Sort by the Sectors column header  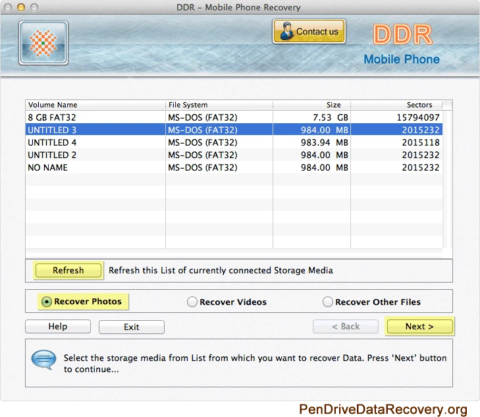coord(396,105)
